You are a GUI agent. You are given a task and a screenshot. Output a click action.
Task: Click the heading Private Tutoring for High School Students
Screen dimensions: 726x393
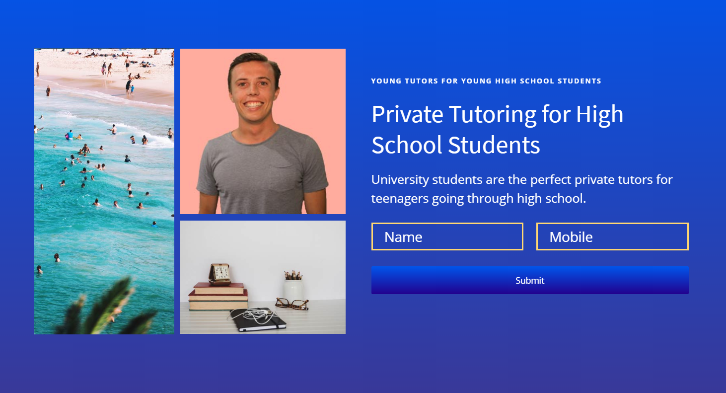[497, 129]
